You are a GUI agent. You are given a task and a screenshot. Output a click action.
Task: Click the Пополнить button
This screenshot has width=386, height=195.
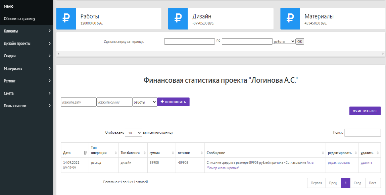tap(173, 102)
